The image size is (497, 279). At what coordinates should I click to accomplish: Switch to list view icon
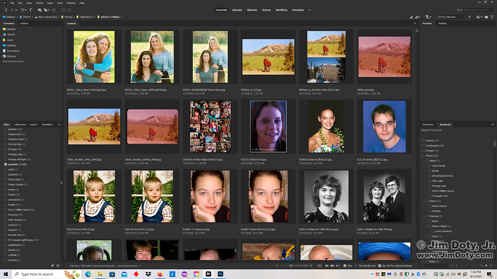tap(338, 265)
